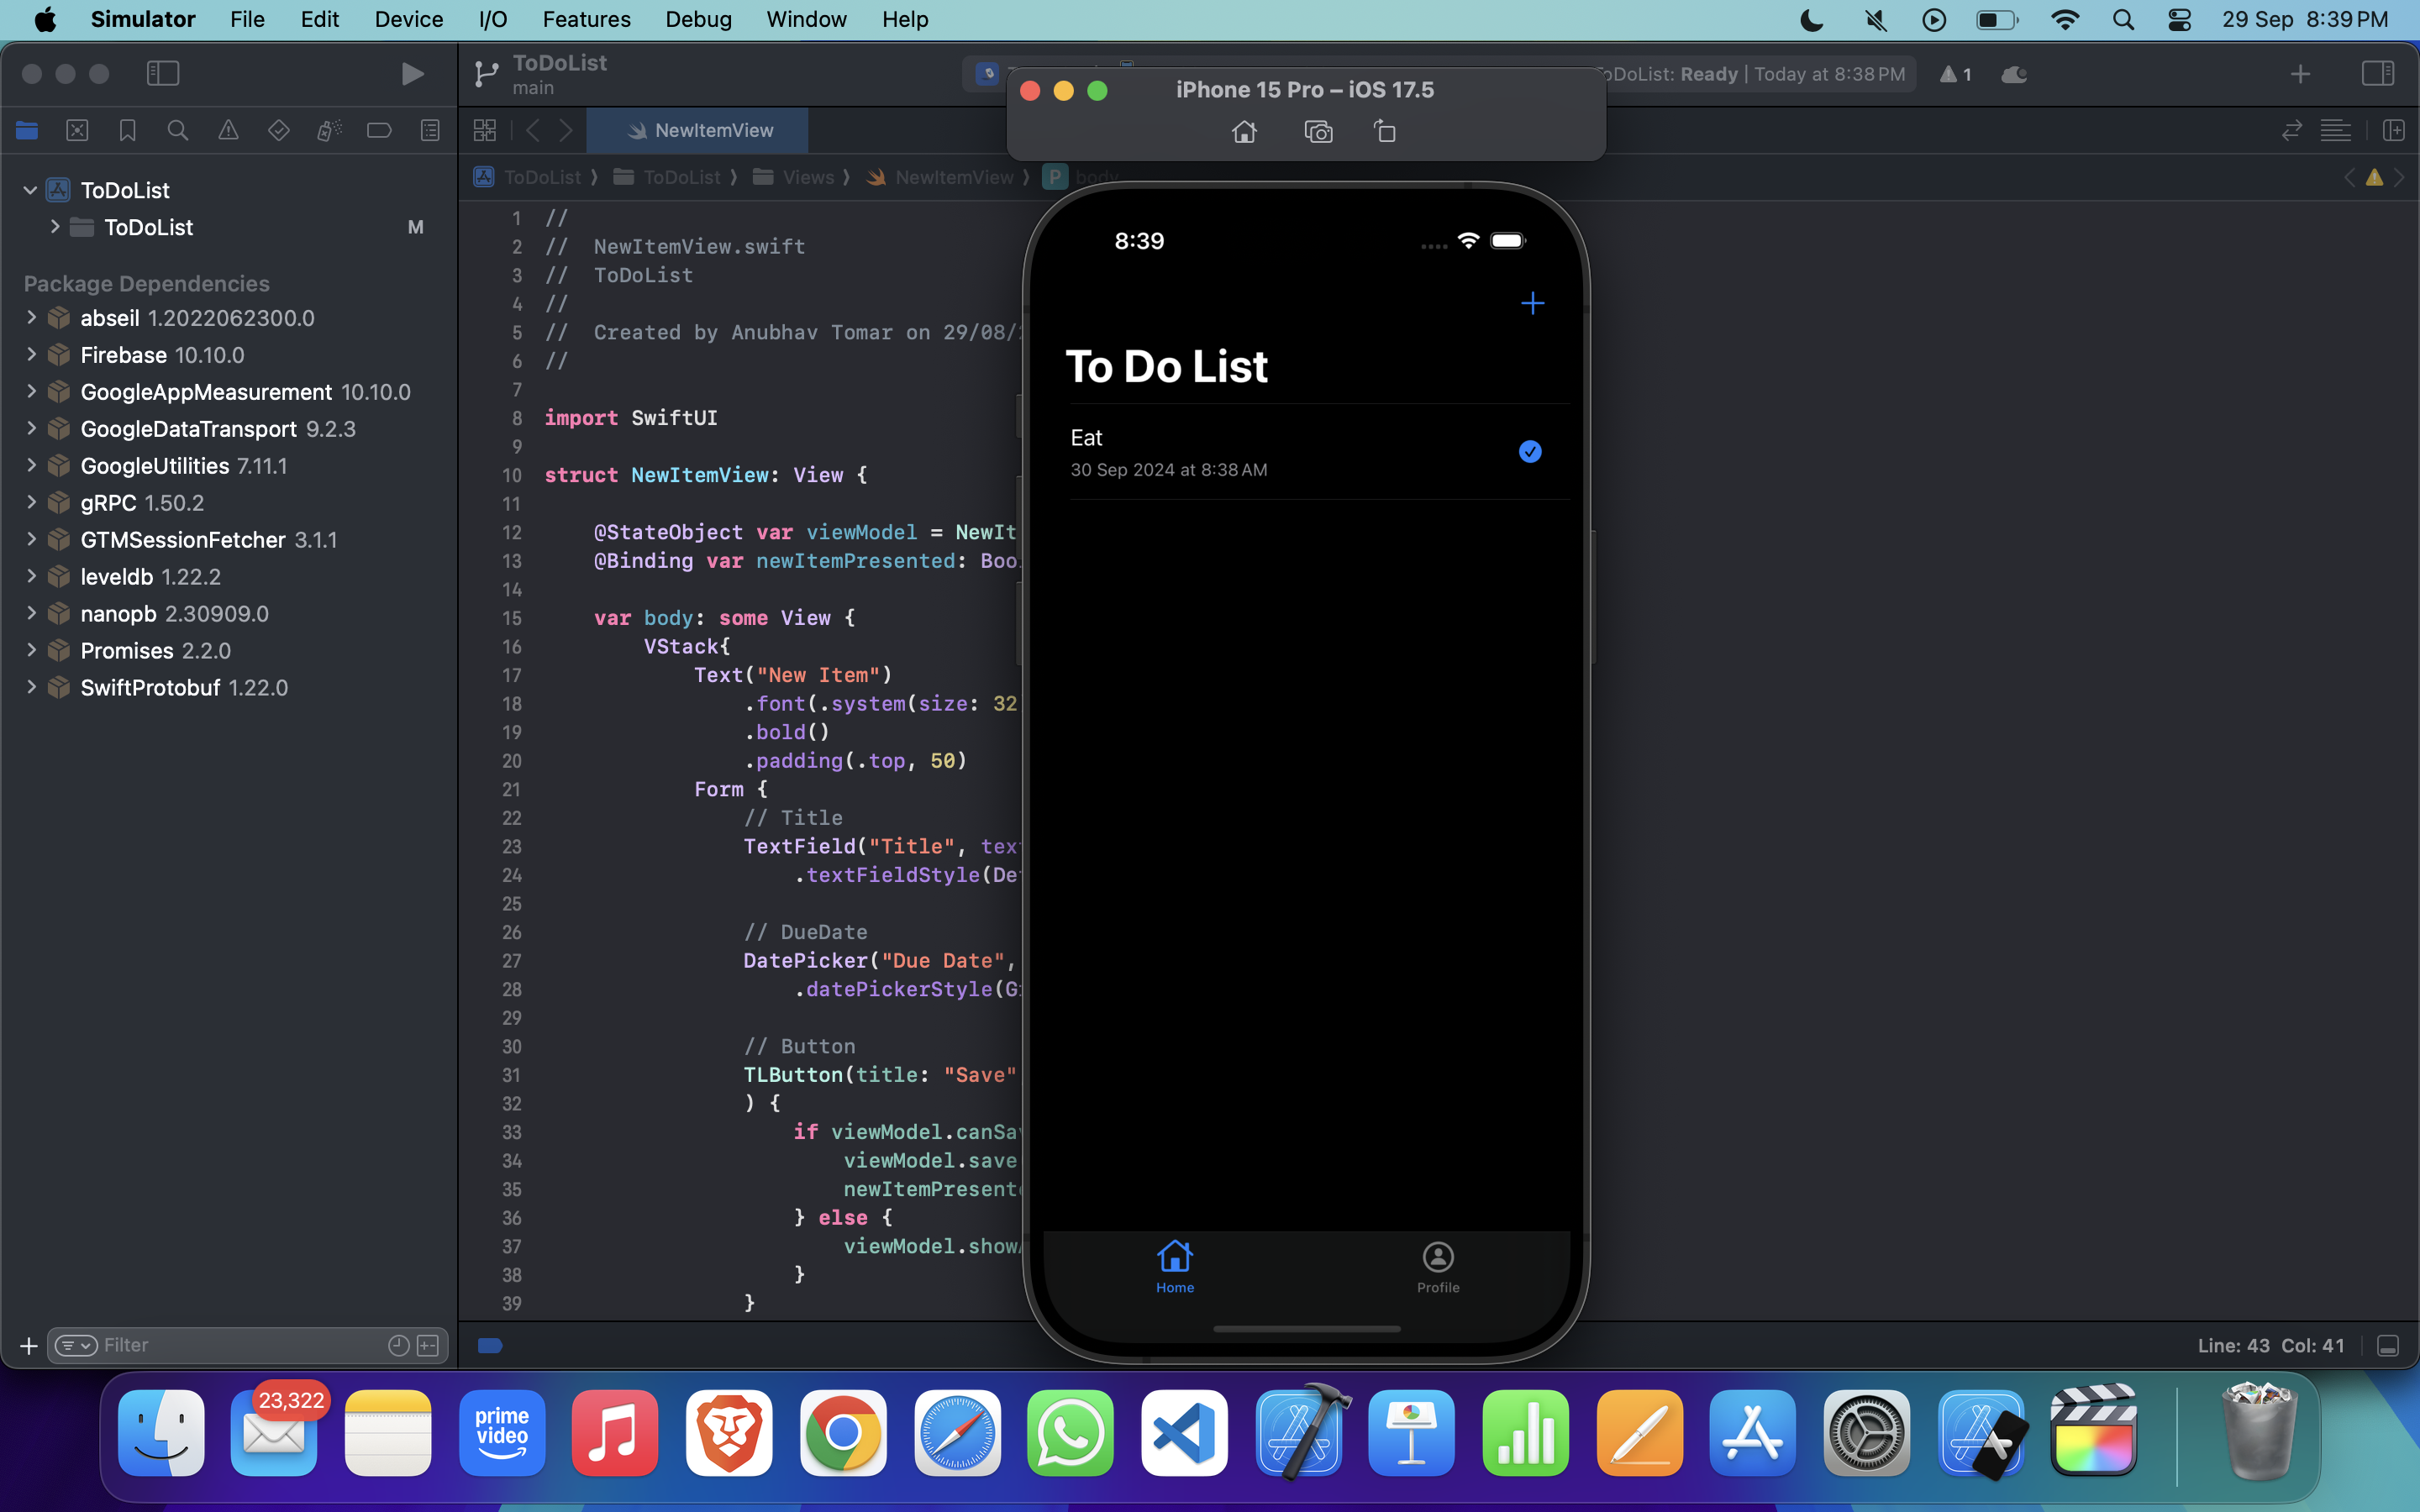The height and width of the screenshot is (1512, 2420).
Task: Open the Device menu in menu bar
Action: coord(408,19)
